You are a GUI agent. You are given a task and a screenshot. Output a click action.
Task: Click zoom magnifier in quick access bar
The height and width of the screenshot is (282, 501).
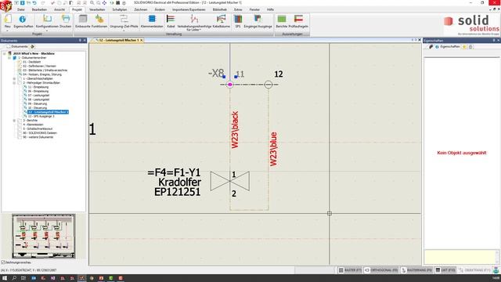click(x=92, y=3)
